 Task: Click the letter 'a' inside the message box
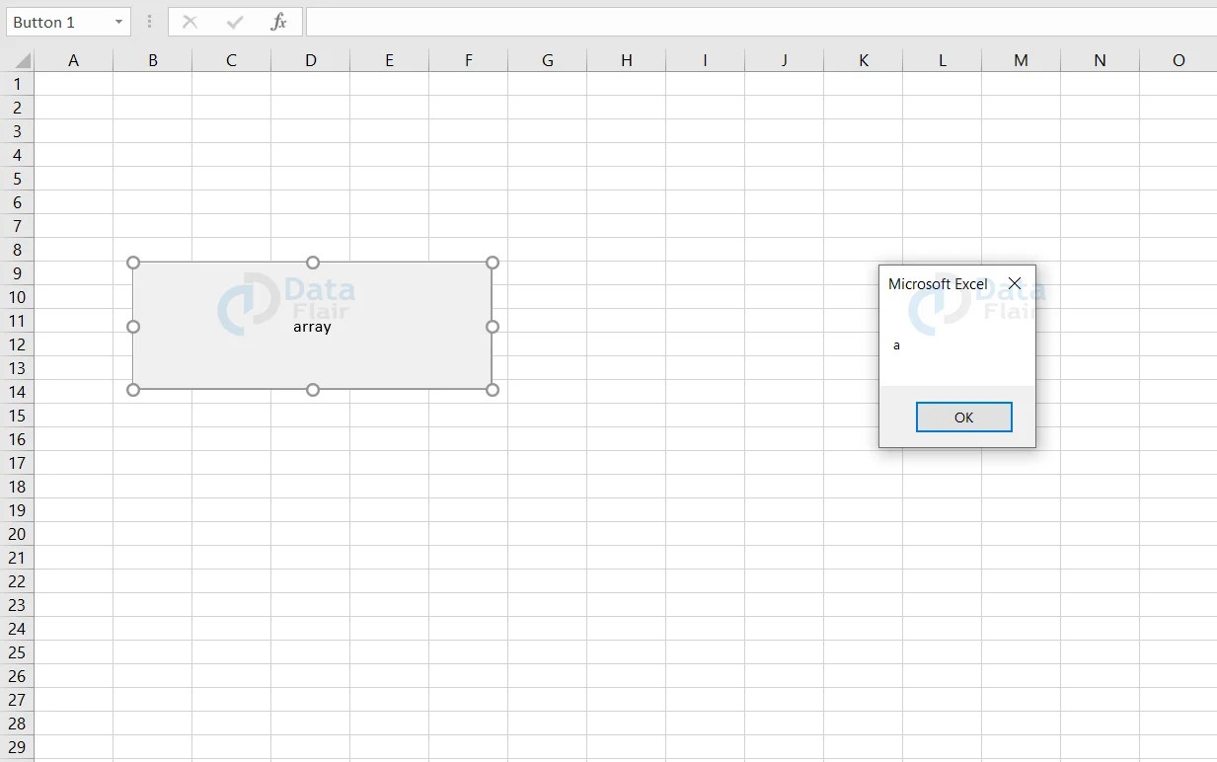pos(896,344)
